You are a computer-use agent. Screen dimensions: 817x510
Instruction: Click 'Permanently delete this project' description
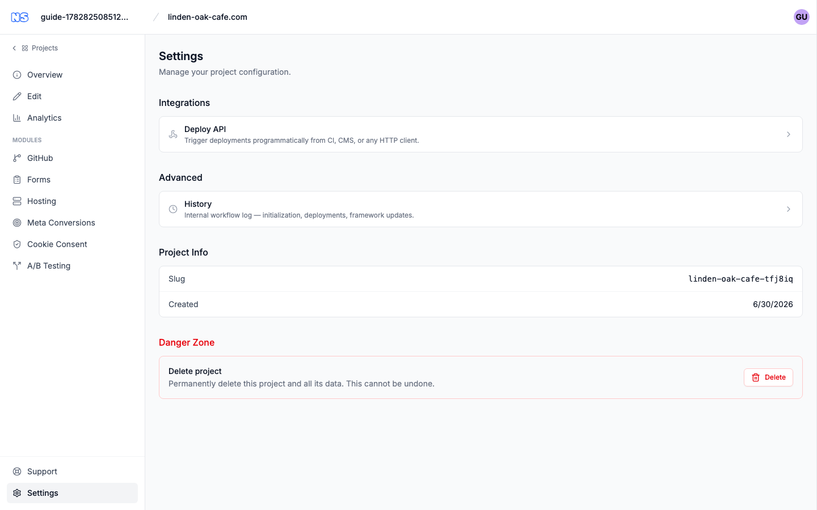coord(301,384)
